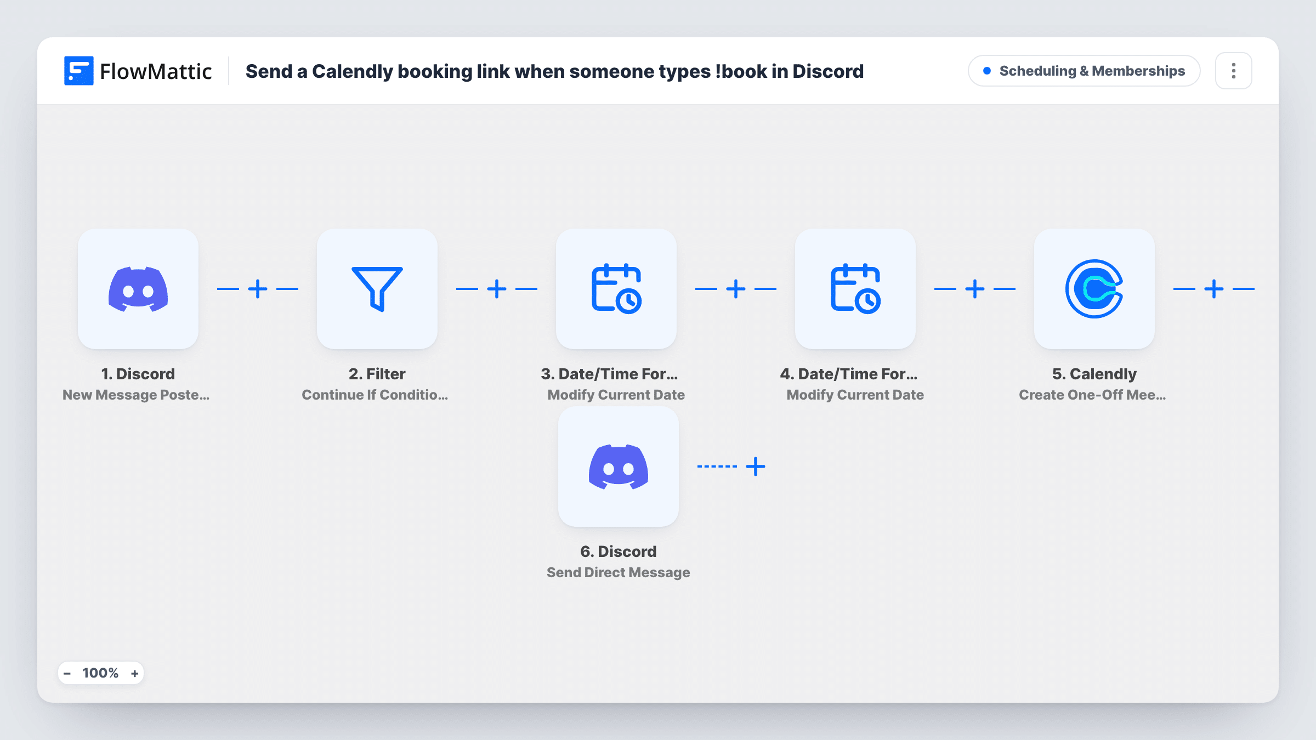Open step 3 Date/Time Formatter icon

616,289
